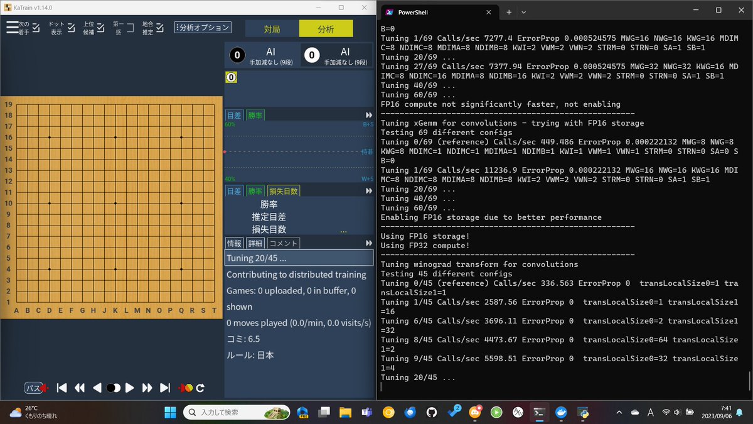This screenshot has height=424, width=753.
Task: Toggle 次の着手 next-move checkbox
Action: point(36,28)
